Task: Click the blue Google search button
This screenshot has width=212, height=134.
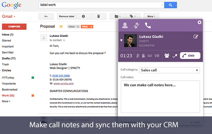Action: (x=170, y=5)
